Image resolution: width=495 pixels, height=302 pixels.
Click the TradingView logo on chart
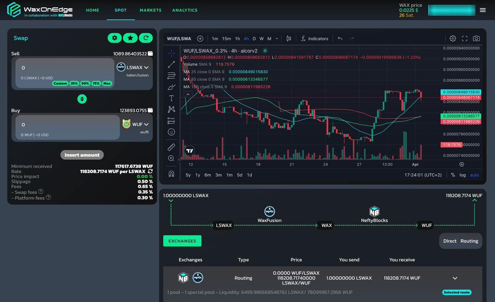[x=189, y=151]
